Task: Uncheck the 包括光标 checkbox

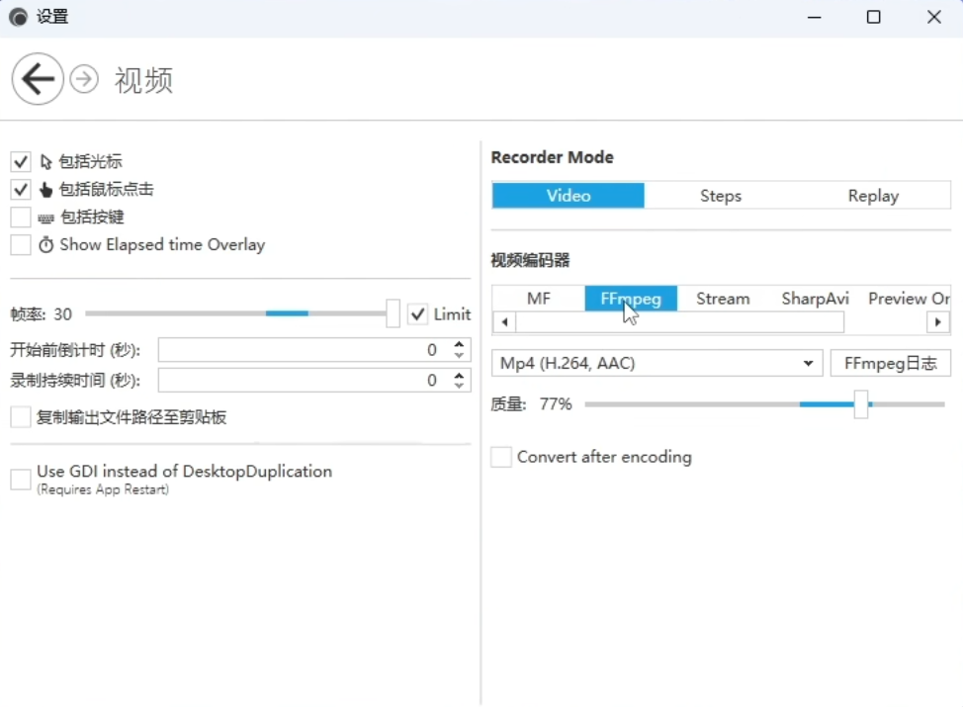Action: tap(21, 161)
